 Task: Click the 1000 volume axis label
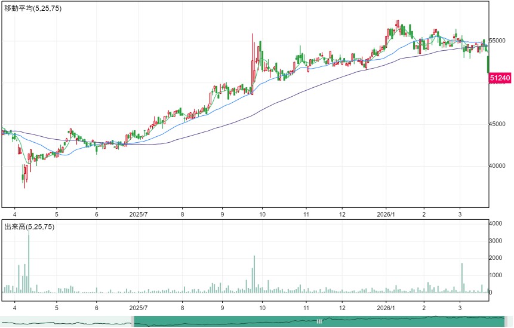pos(495,275)
